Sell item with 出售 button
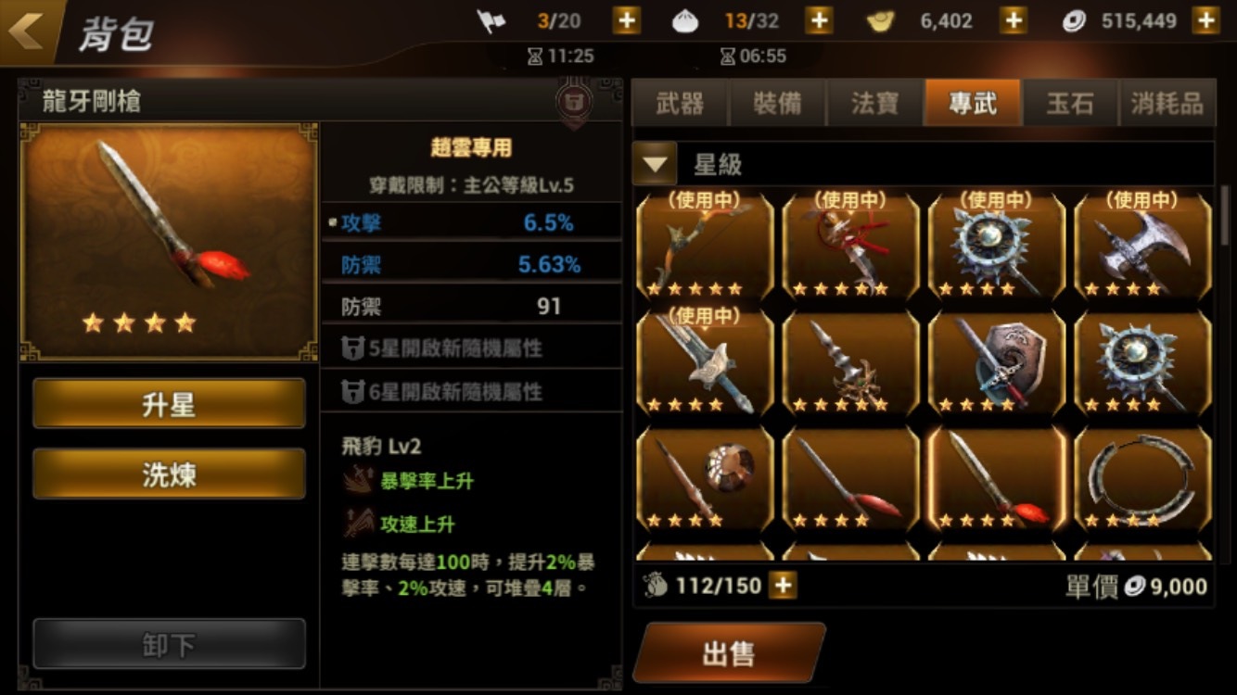This screenshot has width=1237, height=695. pos(729,653)
